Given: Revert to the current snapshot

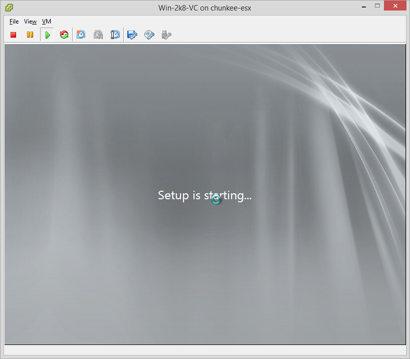Looking at the screenshot, I should [x=98, y=35].
